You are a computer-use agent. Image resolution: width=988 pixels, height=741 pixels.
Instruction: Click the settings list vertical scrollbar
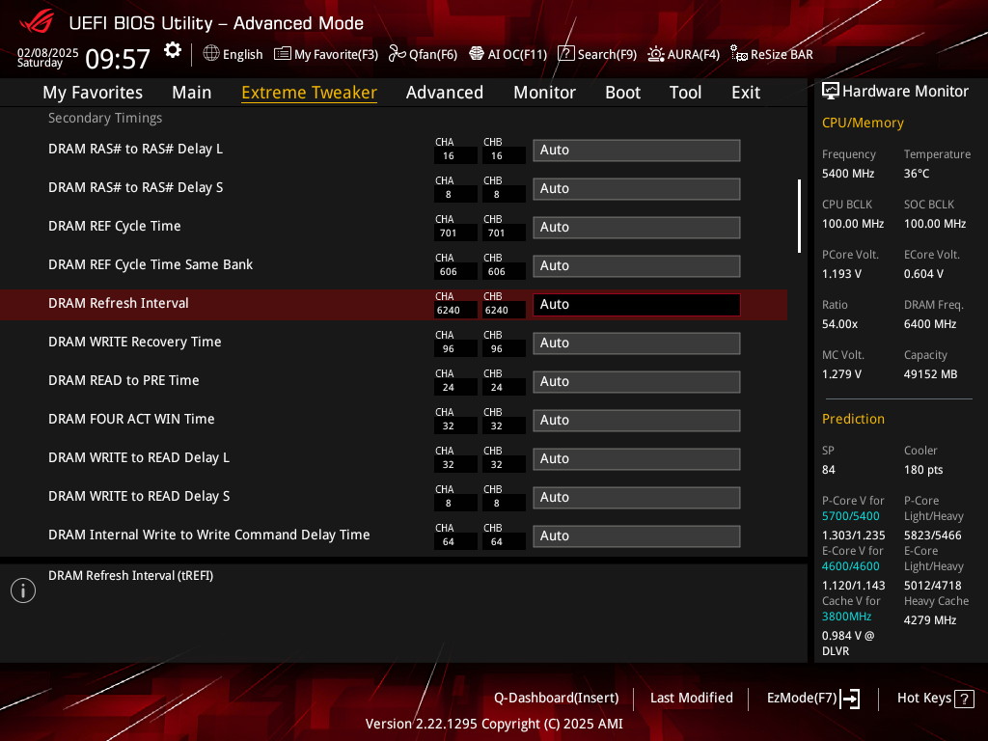[x=799, y=216]
